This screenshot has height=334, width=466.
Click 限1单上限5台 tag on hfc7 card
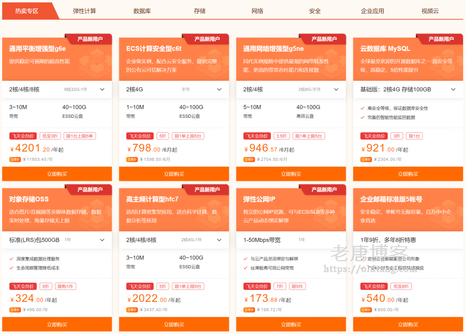(x=188, y=286)
